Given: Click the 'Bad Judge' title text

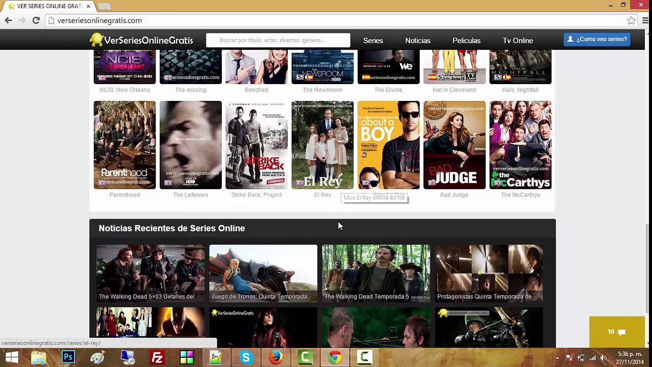Looking at the screenshot, I should click(x=454, y=195).
